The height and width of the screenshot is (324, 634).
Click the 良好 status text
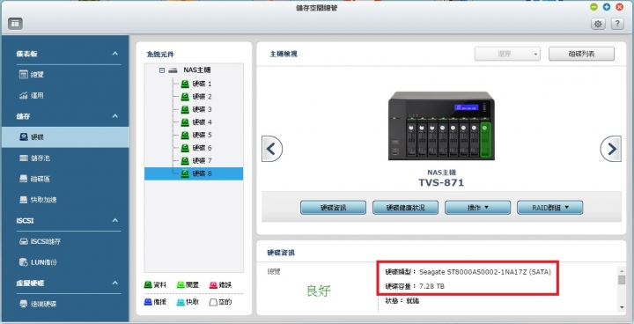tap(319, 291)
